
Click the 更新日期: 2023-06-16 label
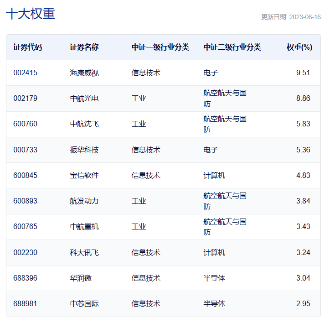click(291, 17)
